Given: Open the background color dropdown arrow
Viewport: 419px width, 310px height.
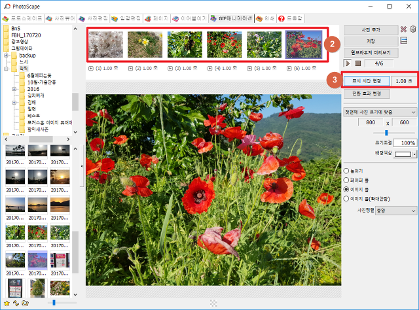Looking at the screenshot, I should [x=414, y=154].
